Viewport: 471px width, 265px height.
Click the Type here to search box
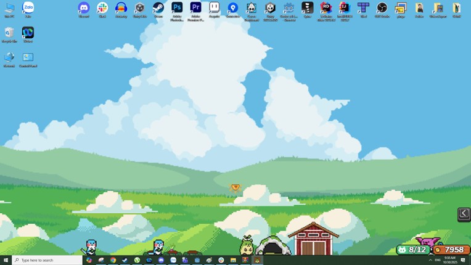coord(47,260)
